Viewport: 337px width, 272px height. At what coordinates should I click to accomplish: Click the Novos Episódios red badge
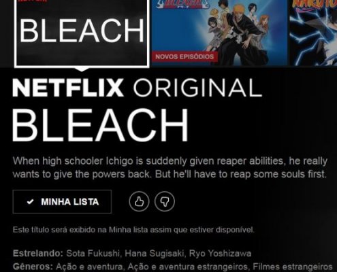pyautogui.click(x=184, y=56)
